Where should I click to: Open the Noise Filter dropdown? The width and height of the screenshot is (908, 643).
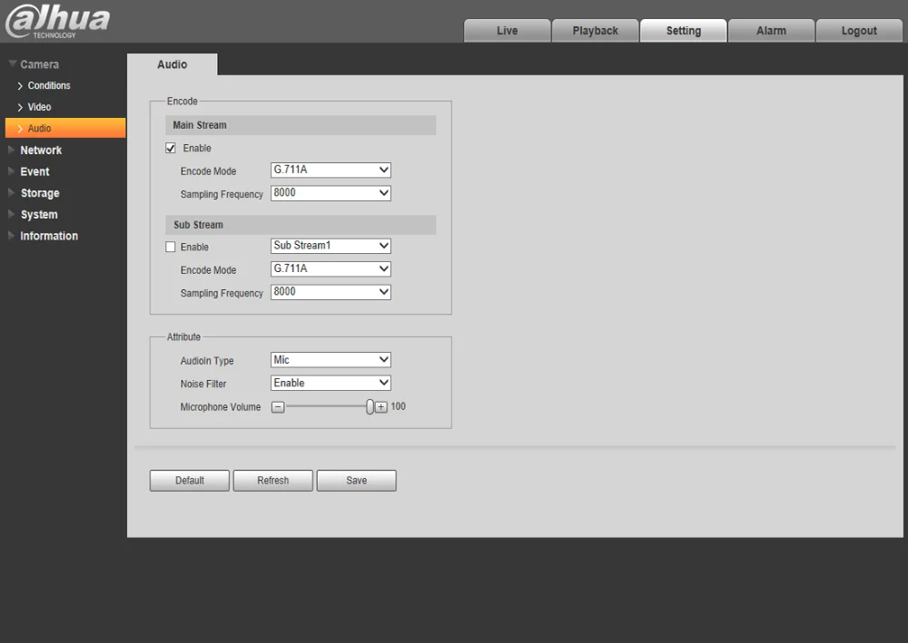pyautogui.click(x=331, y=383)
